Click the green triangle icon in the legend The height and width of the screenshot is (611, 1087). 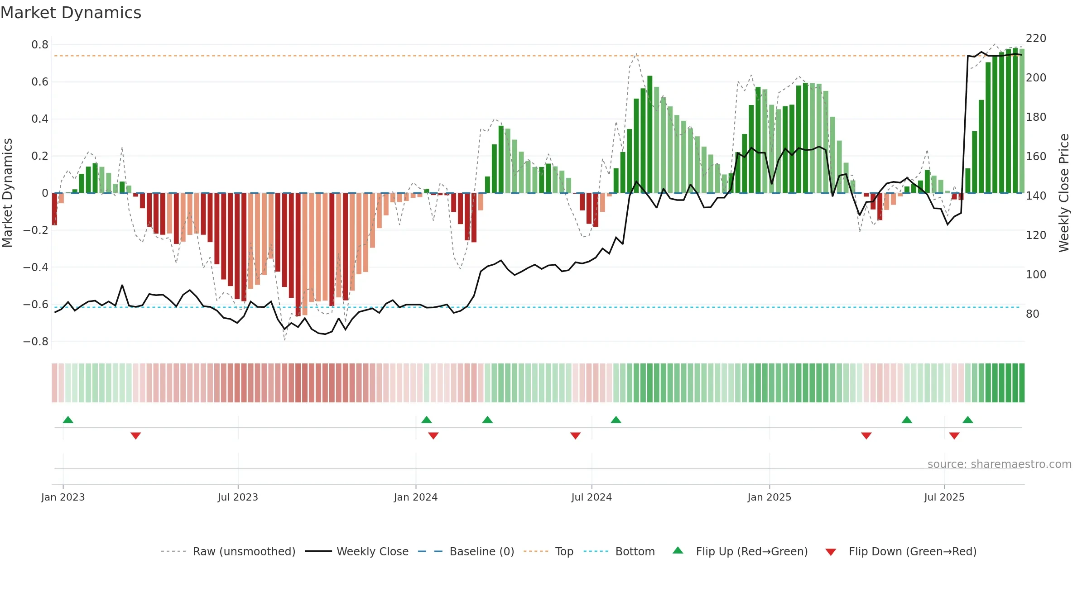pyautogui.click(x=678, y=550)
